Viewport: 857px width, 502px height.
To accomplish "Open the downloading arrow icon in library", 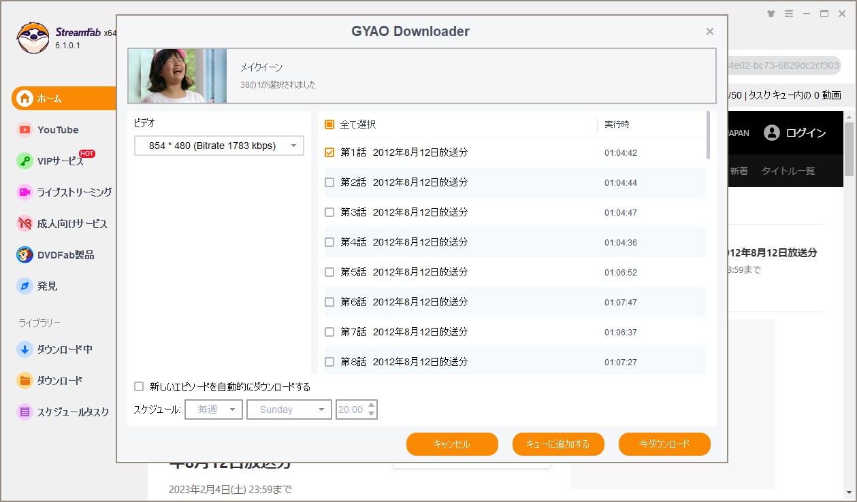I will coord(25,350).
